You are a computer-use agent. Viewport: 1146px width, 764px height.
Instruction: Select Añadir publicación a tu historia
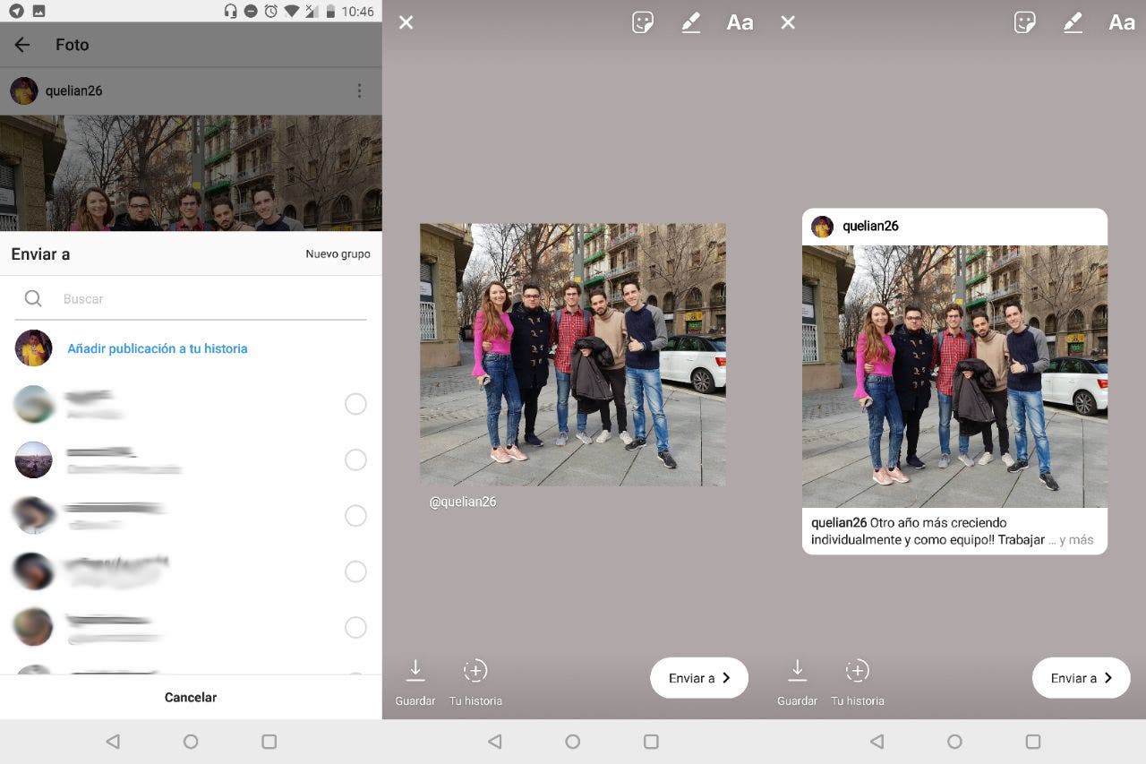pyautogui.click(x=158, y=348)
